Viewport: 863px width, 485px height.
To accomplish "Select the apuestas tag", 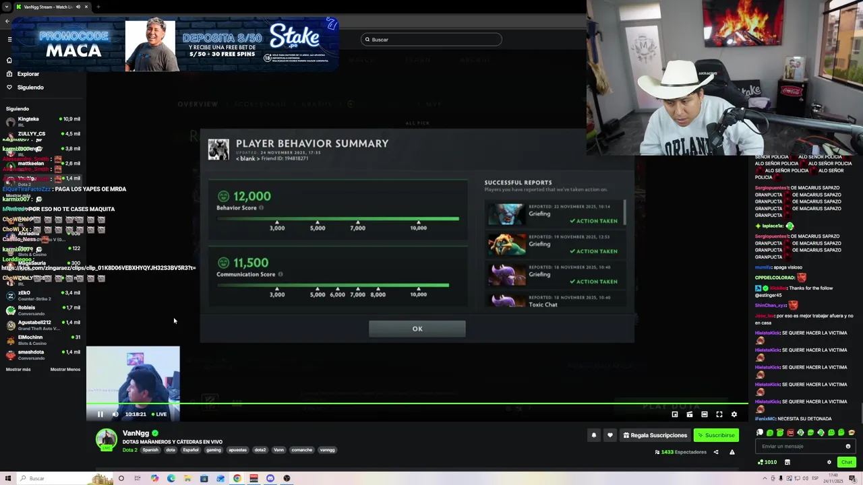I will tap(237, 450).
